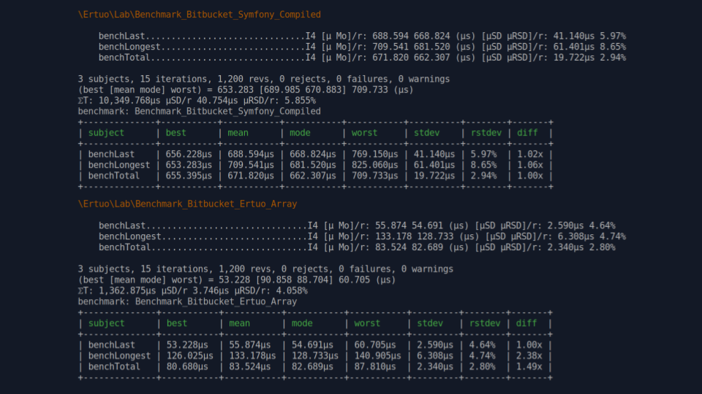Image resolution: width=702 pixels, height=394 pixels.
Task: Click worst value 87.810μs
Action: click(x=375, y=366)
